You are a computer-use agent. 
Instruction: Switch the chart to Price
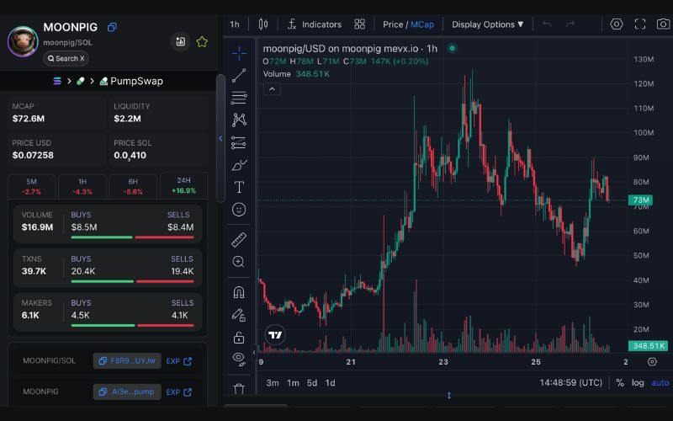click(x=393, y=24)
